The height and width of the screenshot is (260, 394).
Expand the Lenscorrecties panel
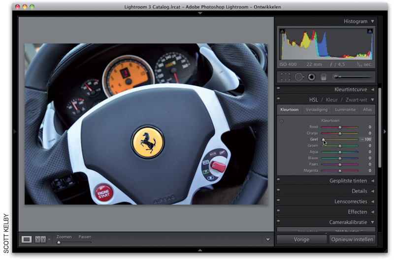[x=373, y=202]
